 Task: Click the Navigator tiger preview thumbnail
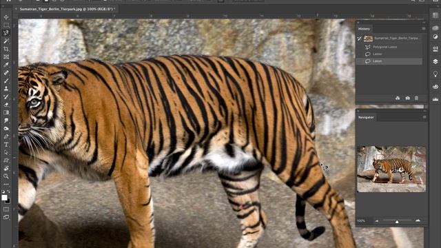(391, 169)
